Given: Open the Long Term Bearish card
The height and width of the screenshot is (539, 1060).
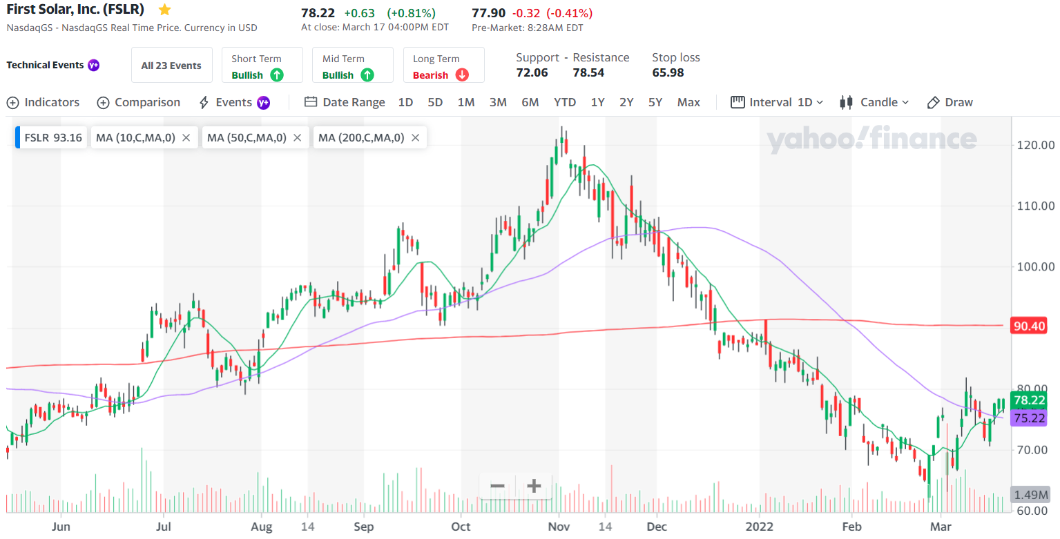Looking at the screenshot, I should click(444, 66).
